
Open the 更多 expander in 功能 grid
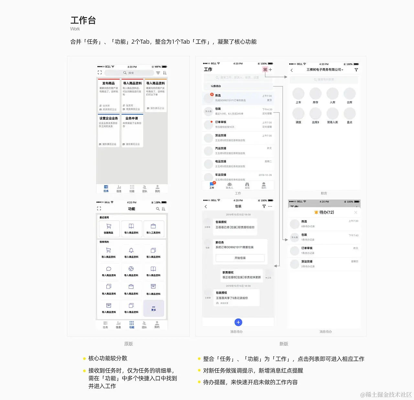154,308
